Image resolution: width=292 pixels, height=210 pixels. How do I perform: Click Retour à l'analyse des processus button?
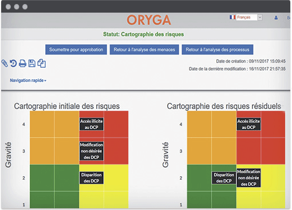(218, 49)
